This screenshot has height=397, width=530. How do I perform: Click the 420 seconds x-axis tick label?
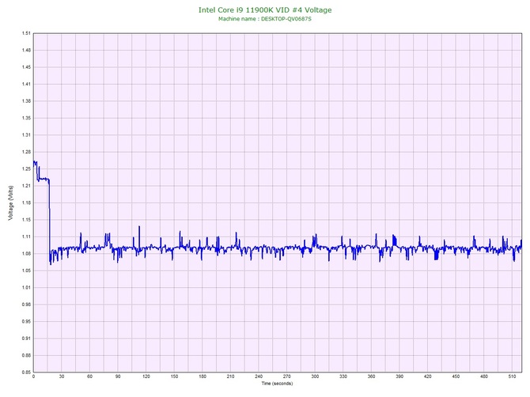428,376
